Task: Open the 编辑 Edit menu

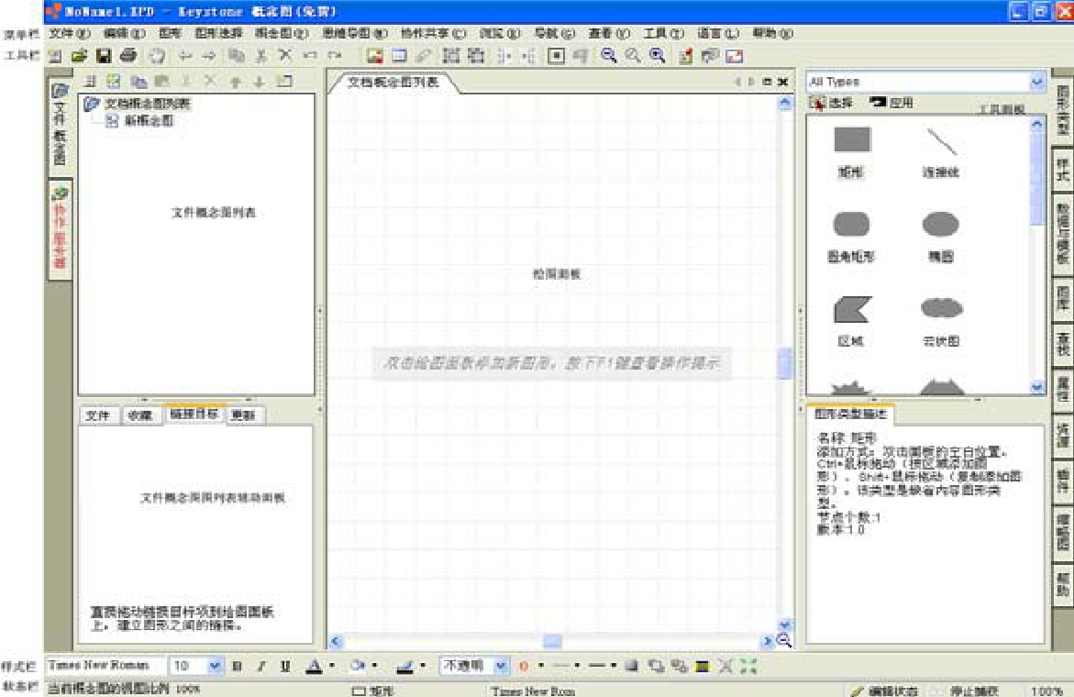Action: (124, 33)
